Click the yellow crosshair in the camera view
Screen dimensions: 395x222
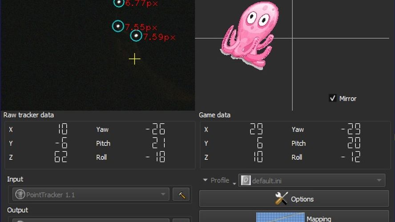pos(134,59)
